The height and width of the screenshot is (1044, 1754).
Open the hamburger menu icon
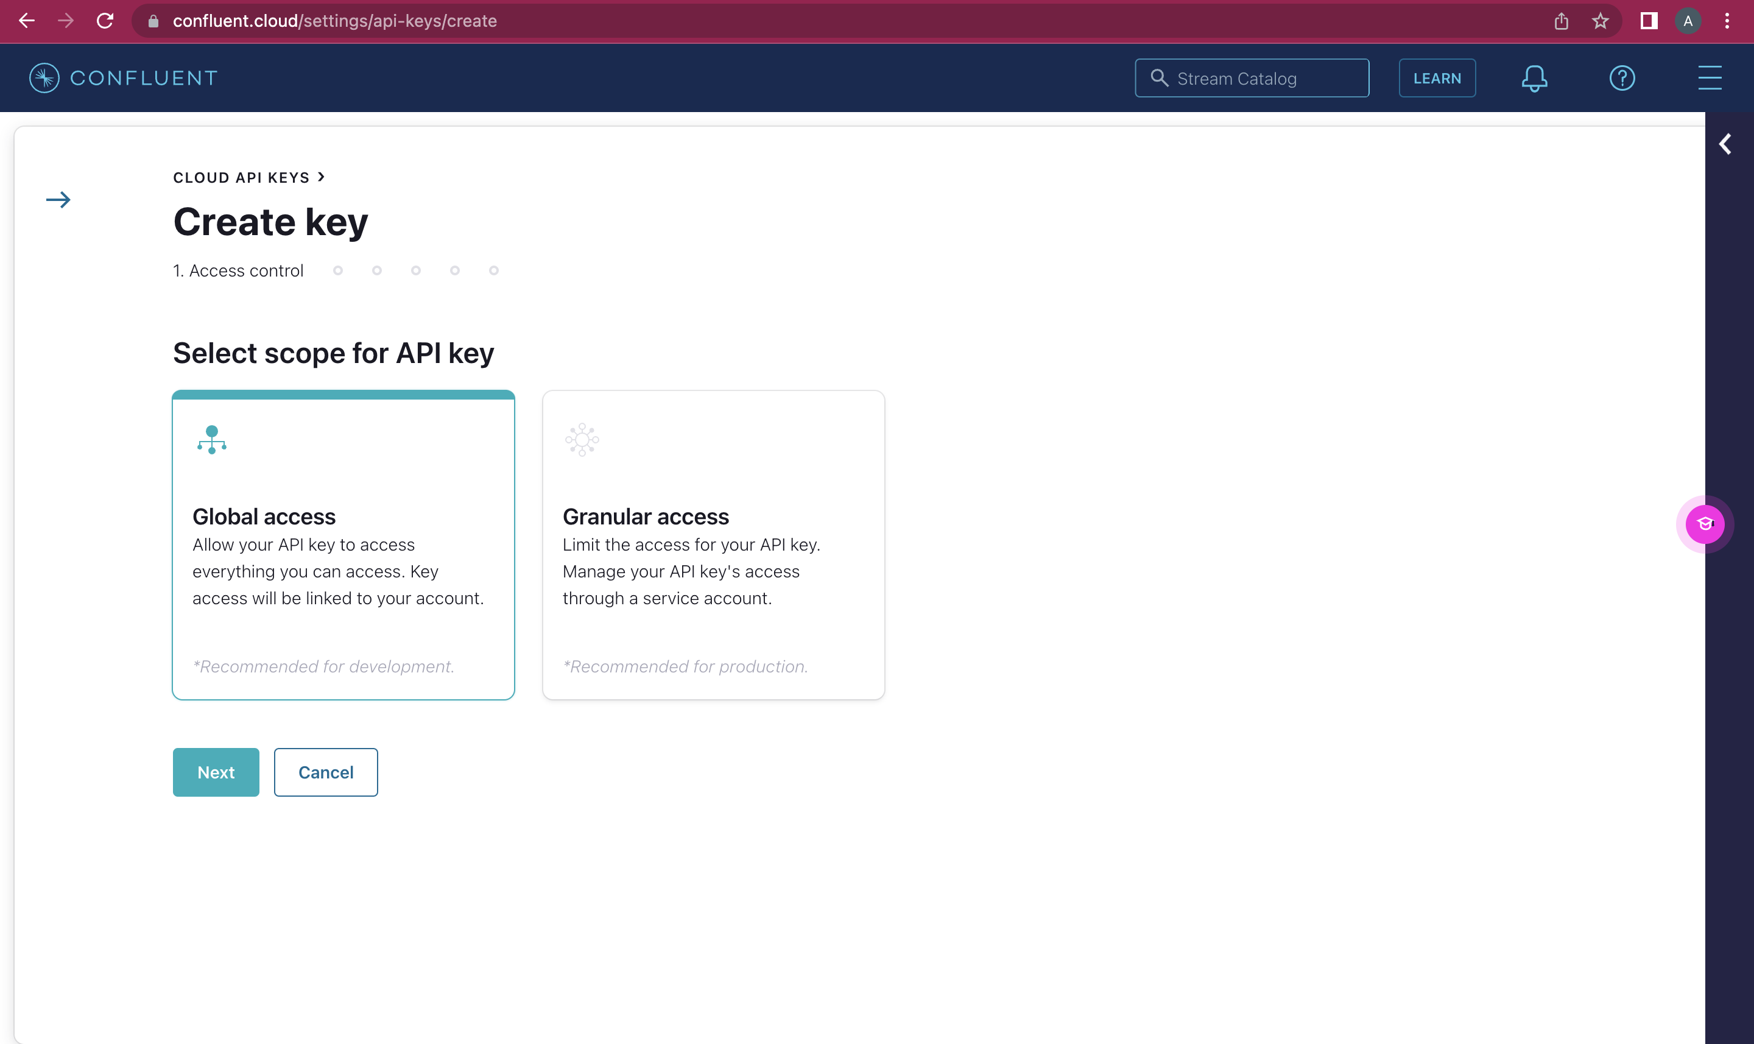[x=1709, y=78]
